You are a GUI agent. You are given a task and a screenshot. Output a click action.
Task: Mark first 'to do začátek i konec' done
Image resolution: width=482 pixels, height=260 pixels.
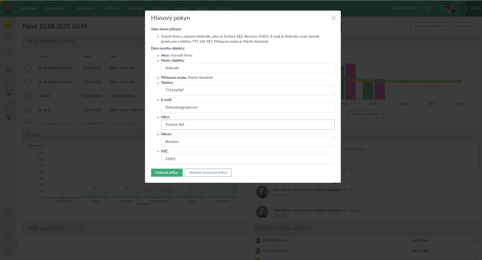point(28,68)
